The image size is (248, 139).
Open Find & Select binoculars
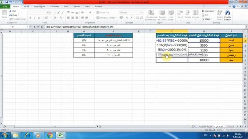(227, 15)
